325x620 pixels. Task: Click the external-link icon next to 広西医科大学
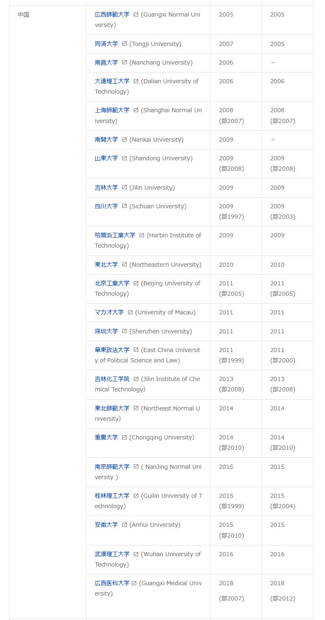(x=134, y=583)
